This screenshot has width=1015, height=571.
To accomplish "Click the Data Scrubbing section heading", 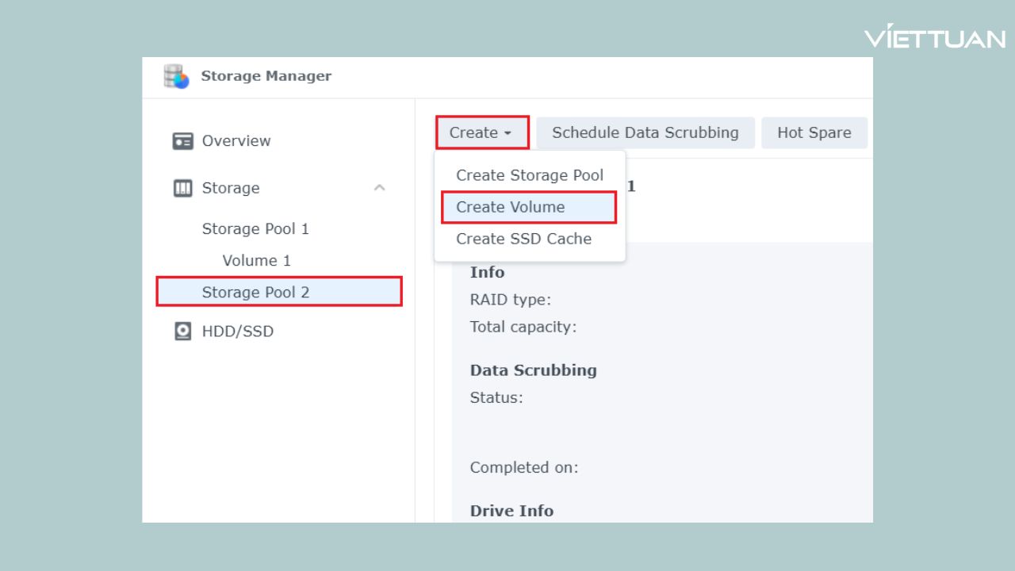I will [533, 370].
